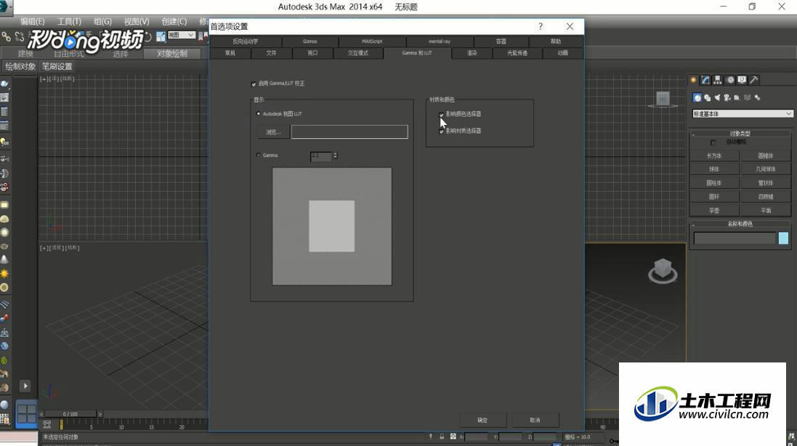Click the 球体 sphere primitive button
Image resolution: width=797 pixels, height=446 pixels.
714,169
